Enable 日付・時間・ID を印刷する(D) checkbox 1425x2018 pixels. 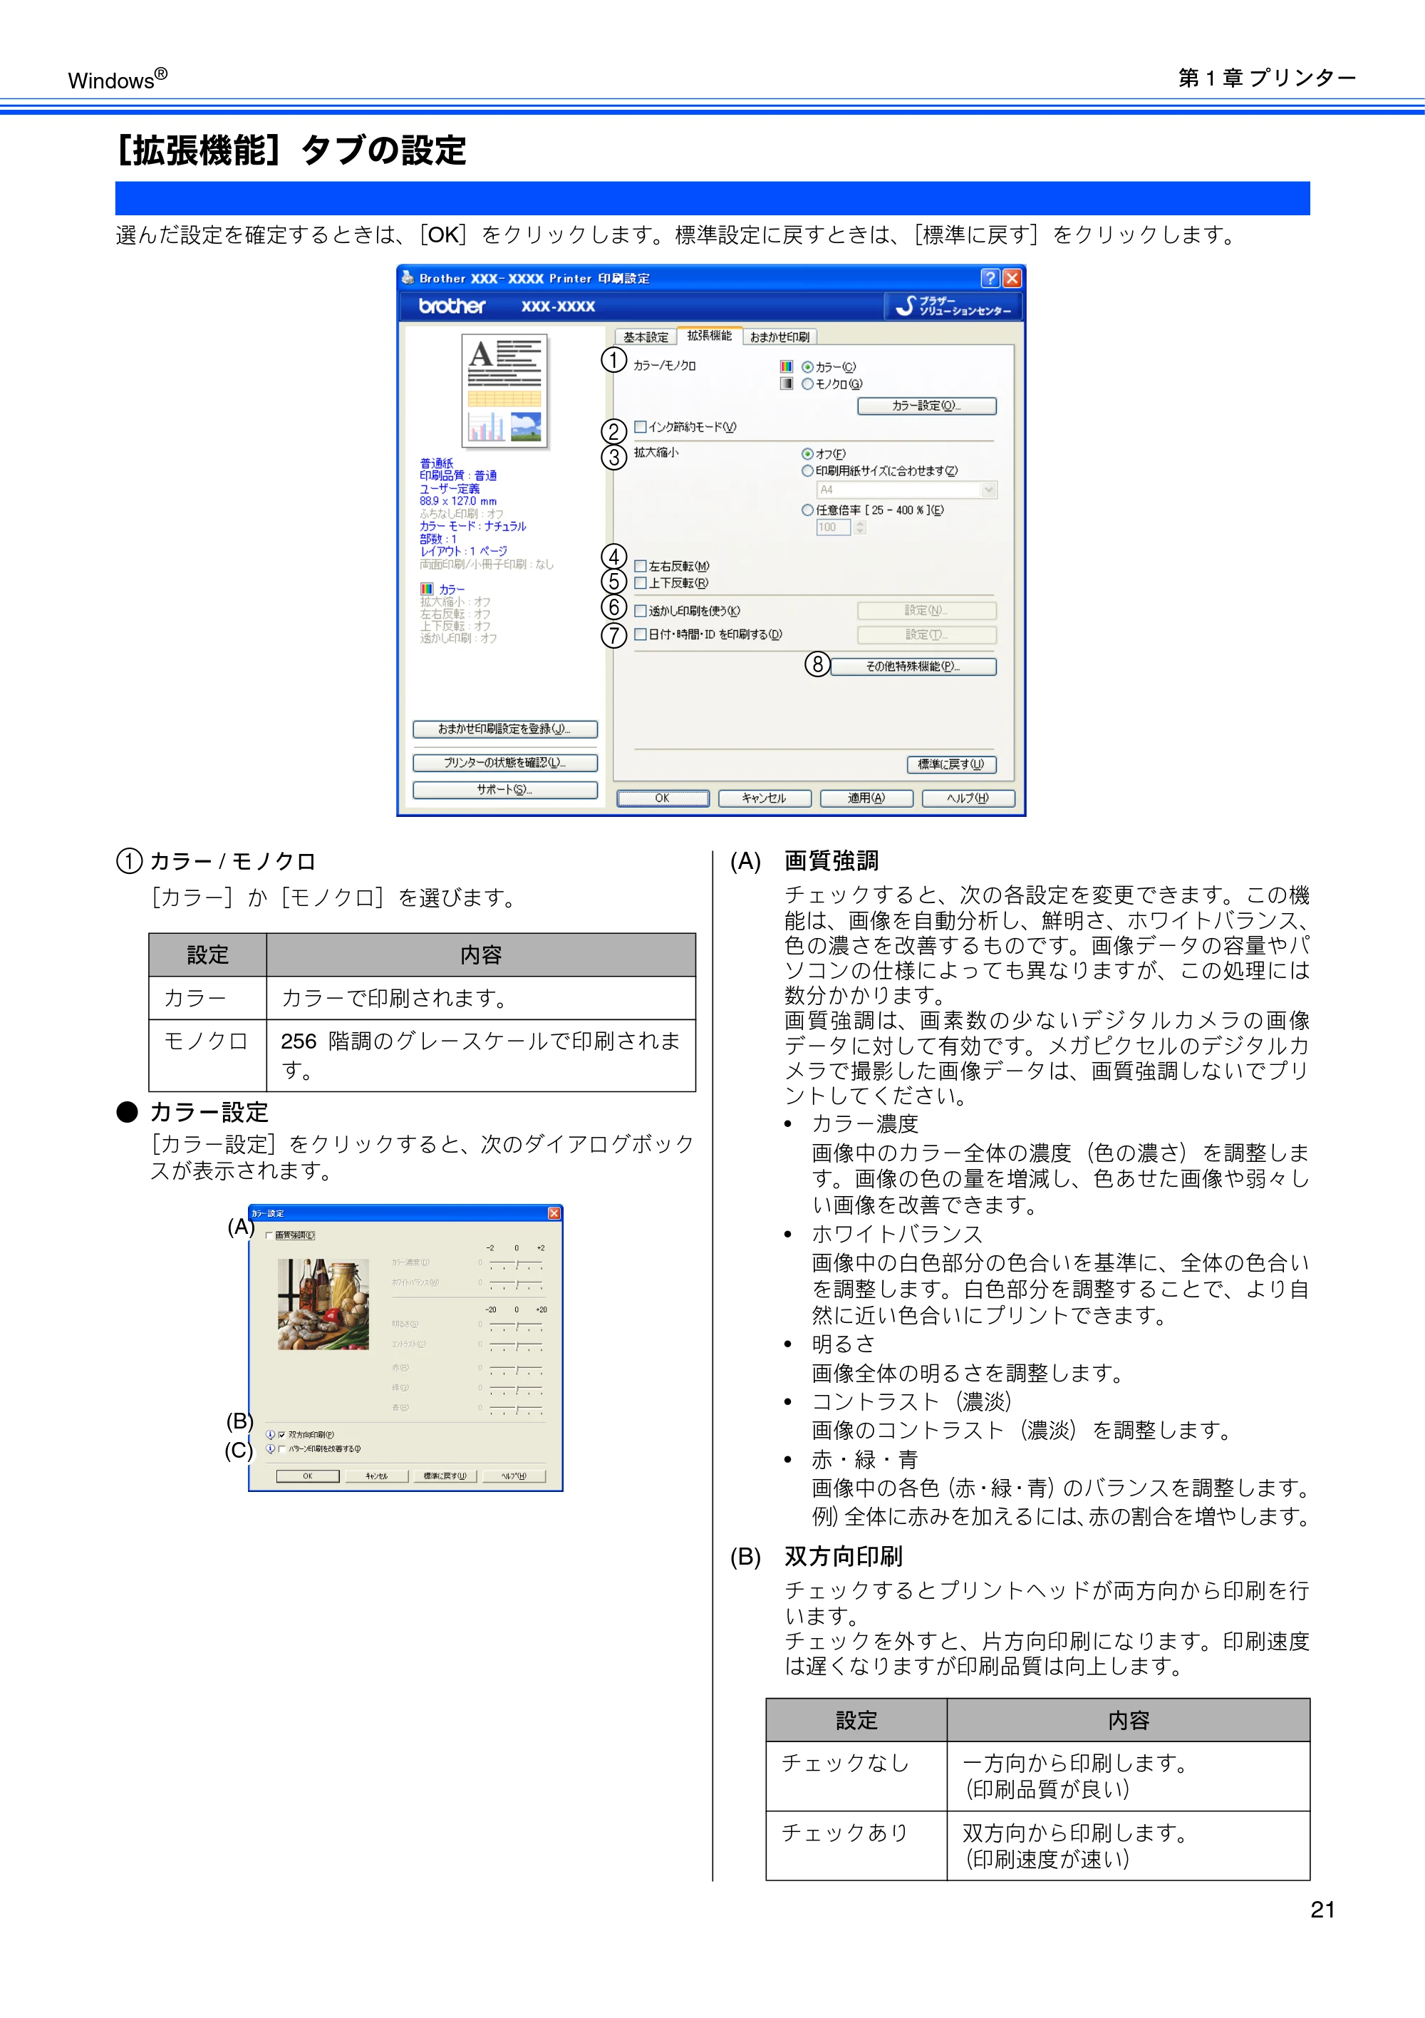point(641,634)
